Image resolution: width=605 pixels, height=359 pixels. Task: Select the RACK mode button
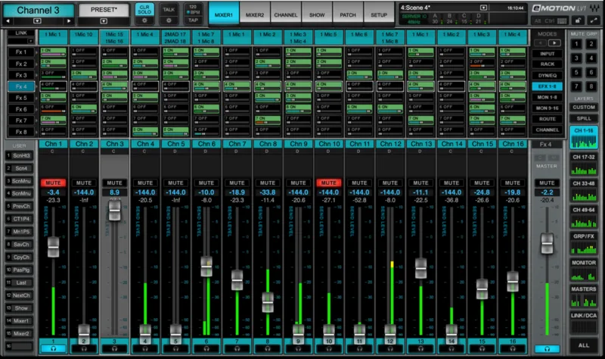pyautogui.click(x=547, y=64)
